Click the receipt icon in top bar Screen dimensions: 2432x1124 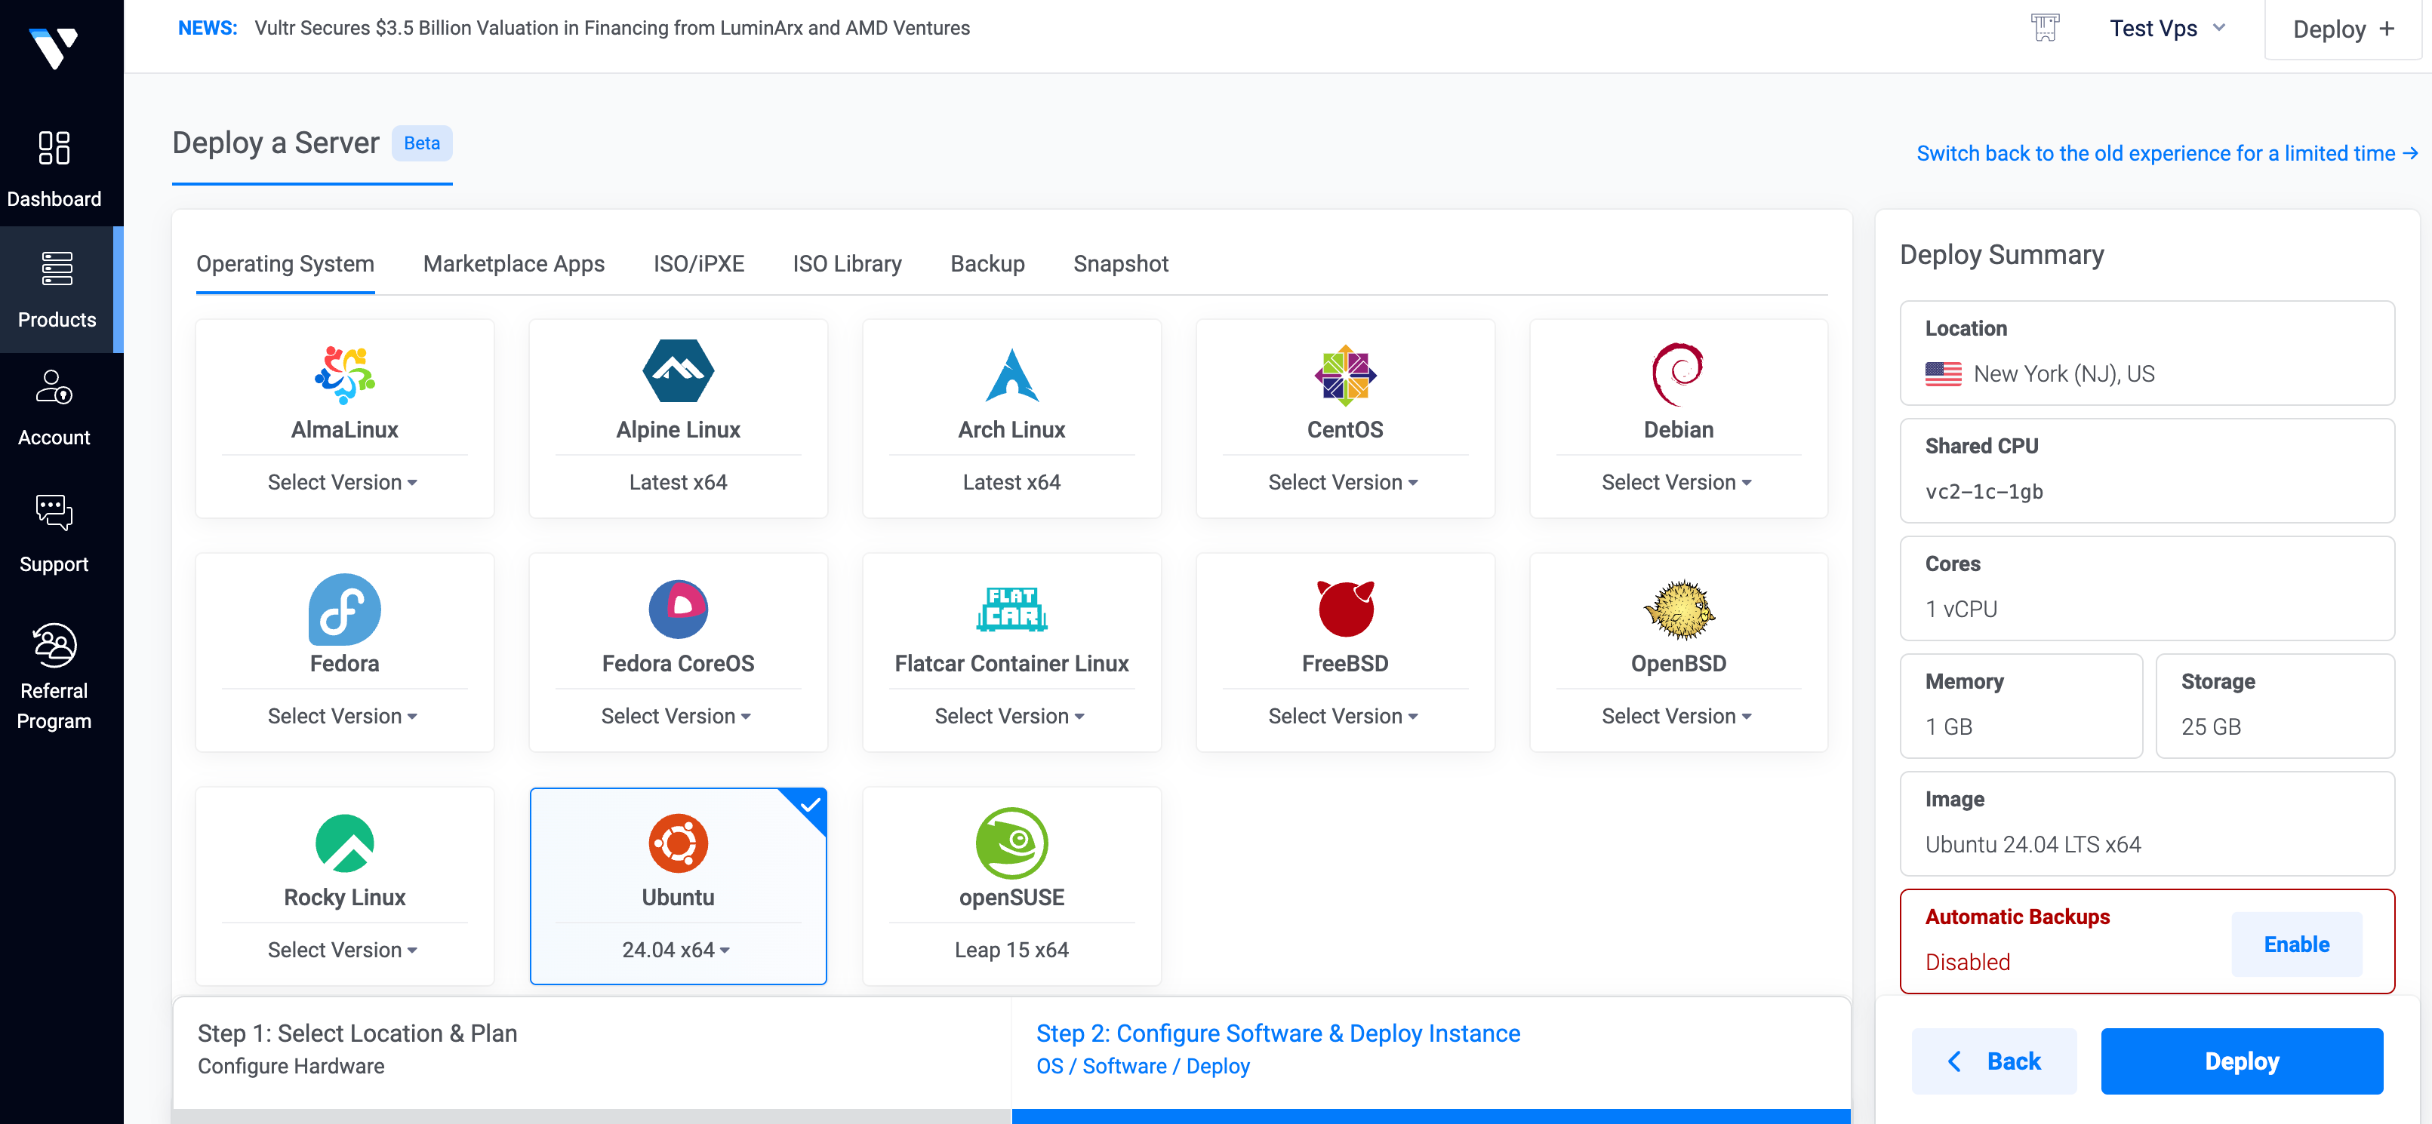coord(2045,27)
